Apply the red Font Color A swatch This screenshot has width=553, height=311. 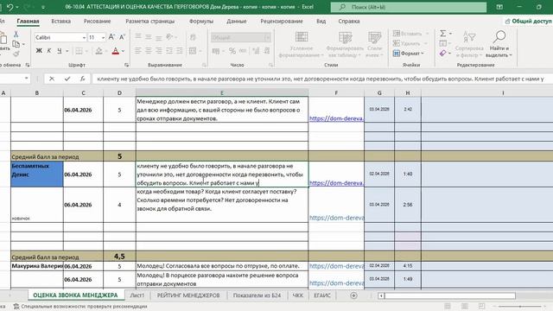pos(115,51)
